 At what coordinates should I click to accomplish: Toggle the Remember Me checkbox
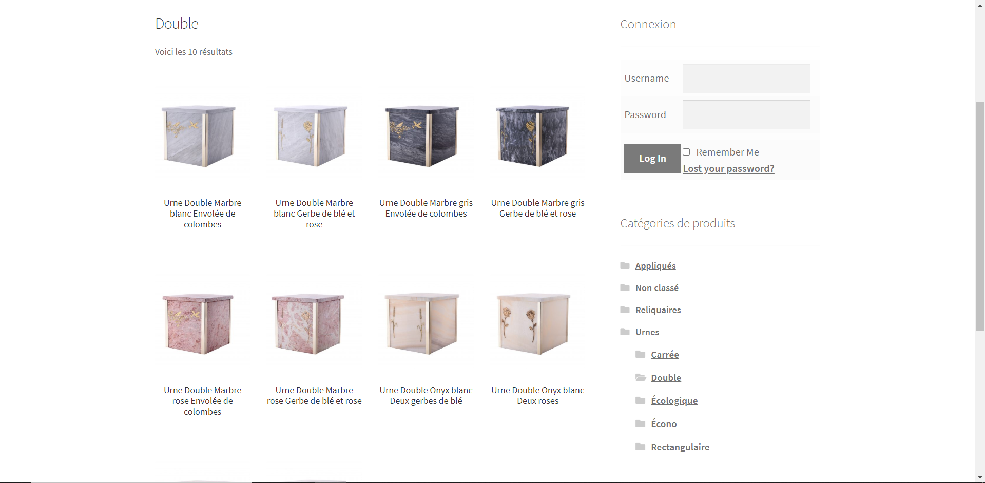(686, 152)
